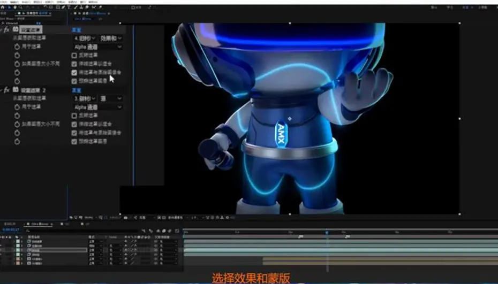Click blue current timecode in timeline panel
This screenshot has height=284, width=498.
coord(11,230)
